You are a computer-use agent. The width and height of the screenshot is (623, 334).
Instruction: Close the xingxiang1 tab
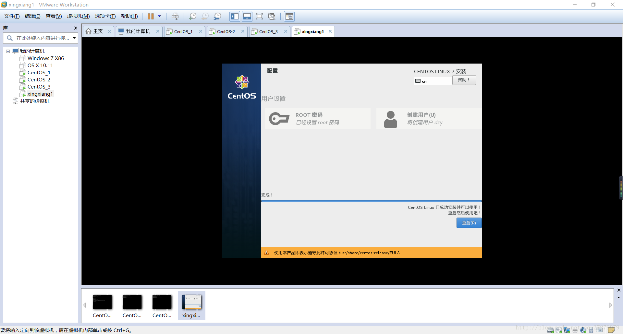pos(330,31)
